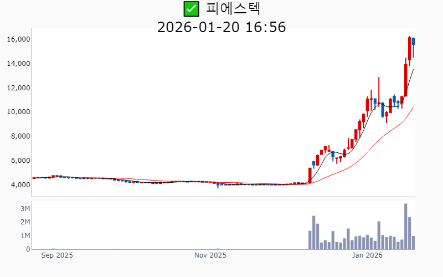This screenshot has width=443, height=277.
Task: Click the Nov 2025 date axis label
Action: pos(210,255)
